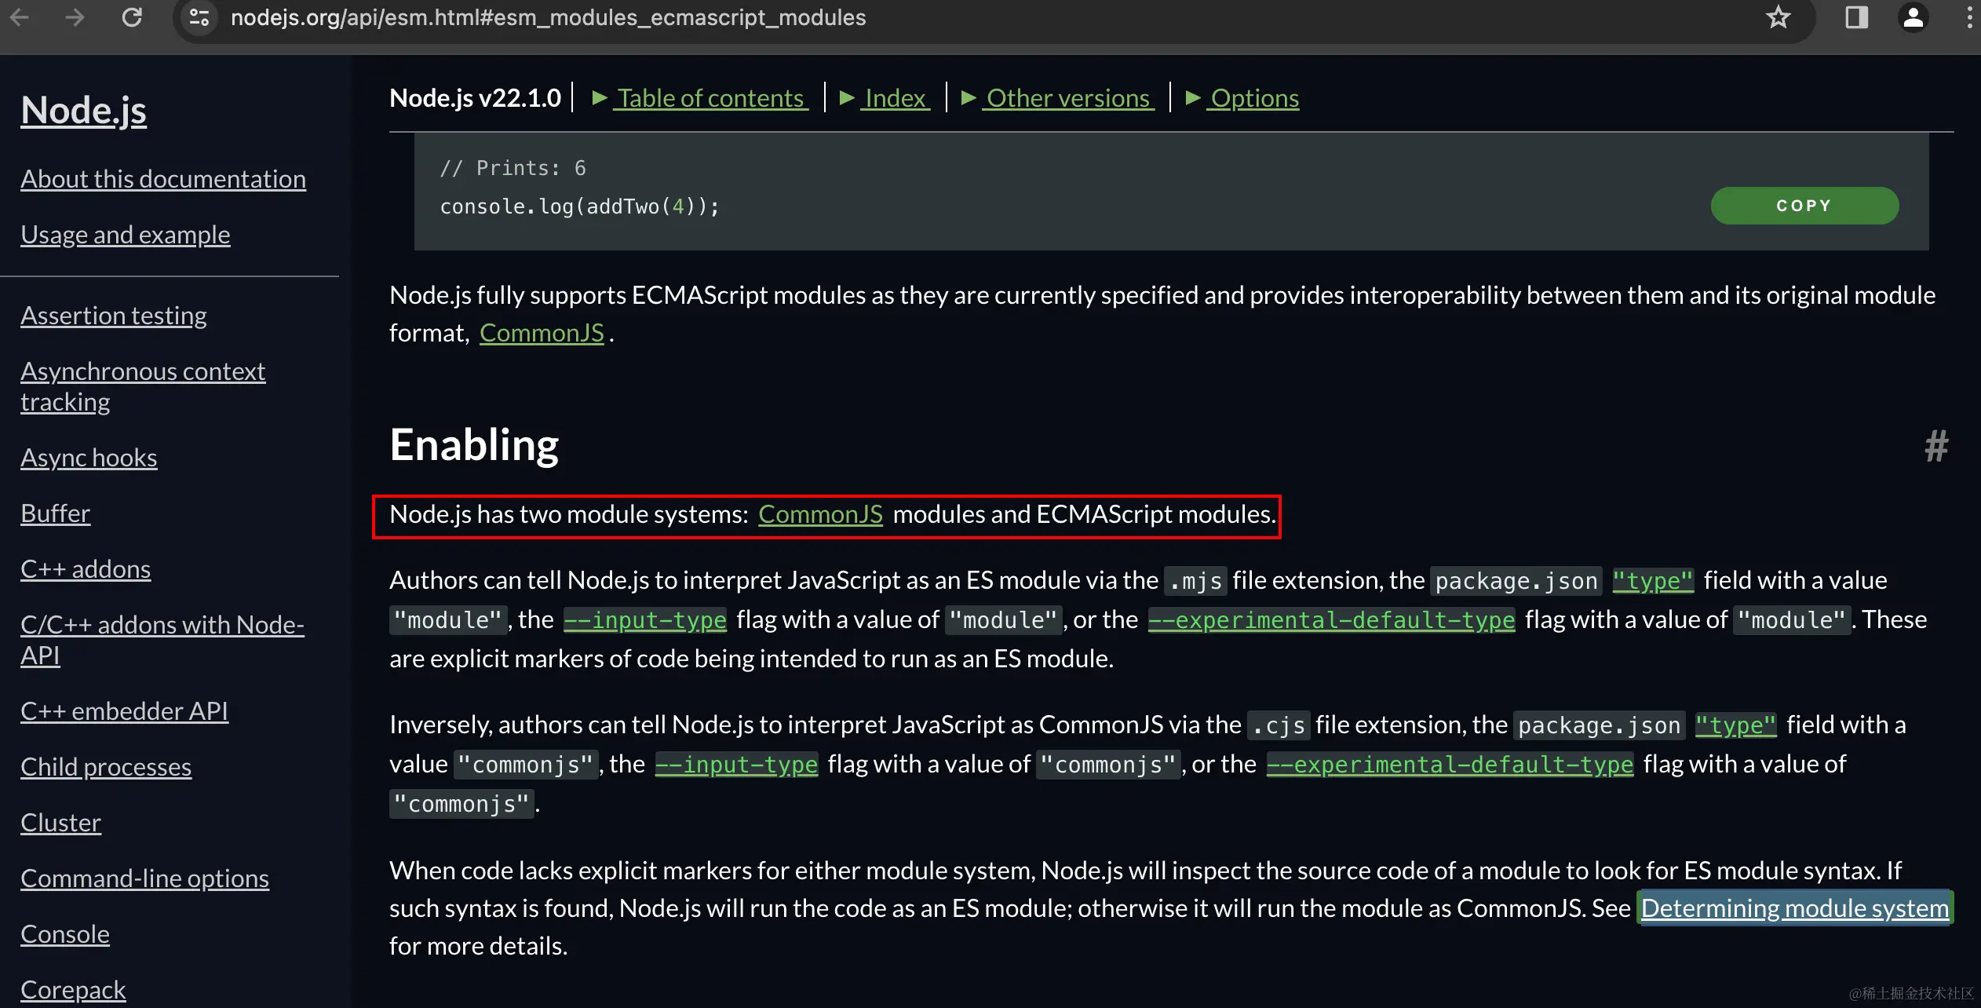This screenshot has height=1008, width=1981.
Task: Open Chrome three-dot menu
Action: [x=1968, y=17]
